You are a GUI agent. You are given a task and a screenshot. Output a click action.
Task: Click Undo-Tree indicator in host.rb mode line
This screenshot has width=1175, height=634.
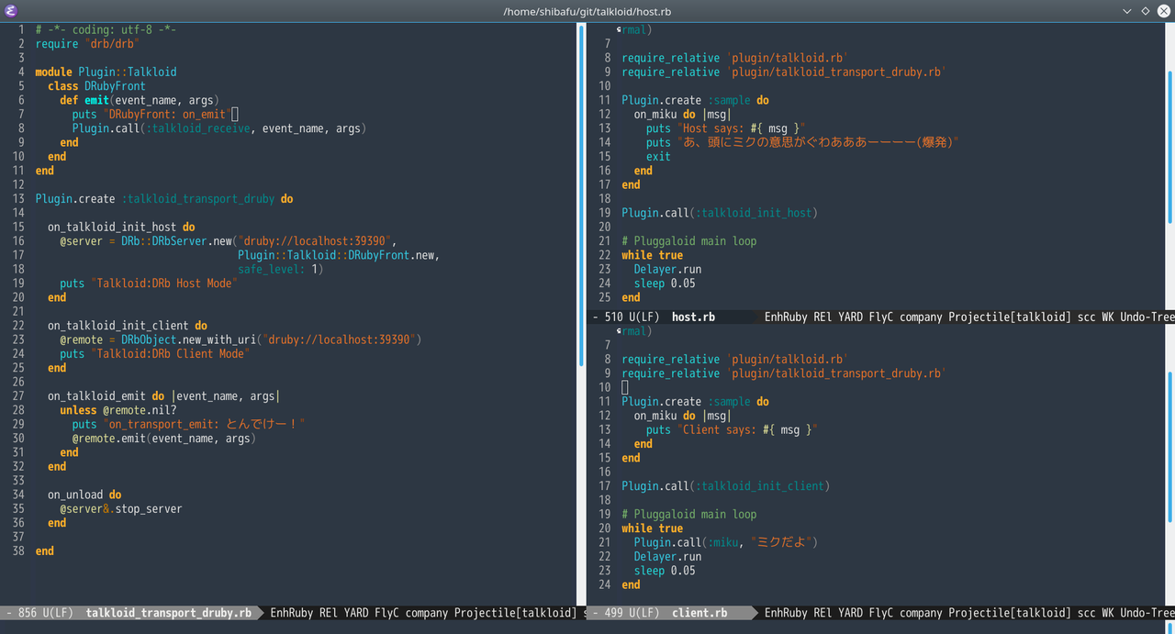pyautogui.click(x=1147, y=317)
